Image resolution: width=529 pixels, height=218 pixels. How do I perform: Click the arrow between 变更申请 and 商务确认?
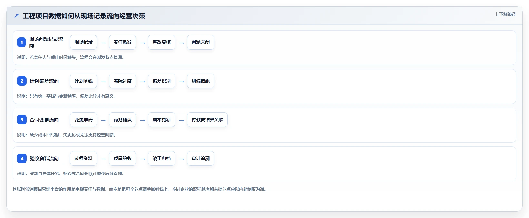pos(103,120)
